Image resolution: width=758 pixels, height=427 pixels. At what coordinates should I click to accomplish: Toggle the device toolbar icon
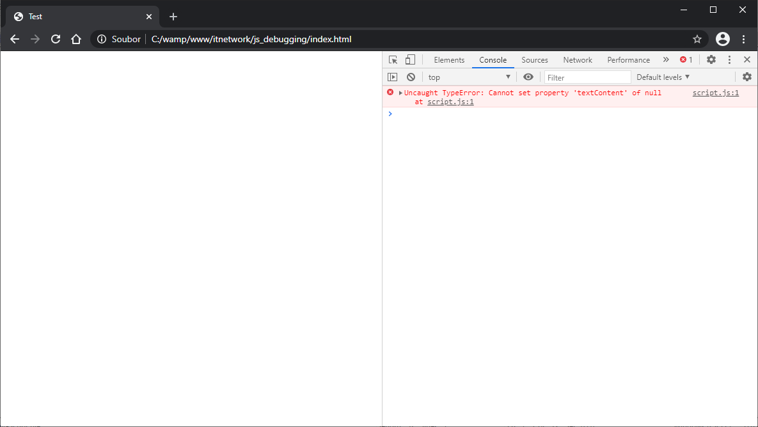(x=410, y=59)
